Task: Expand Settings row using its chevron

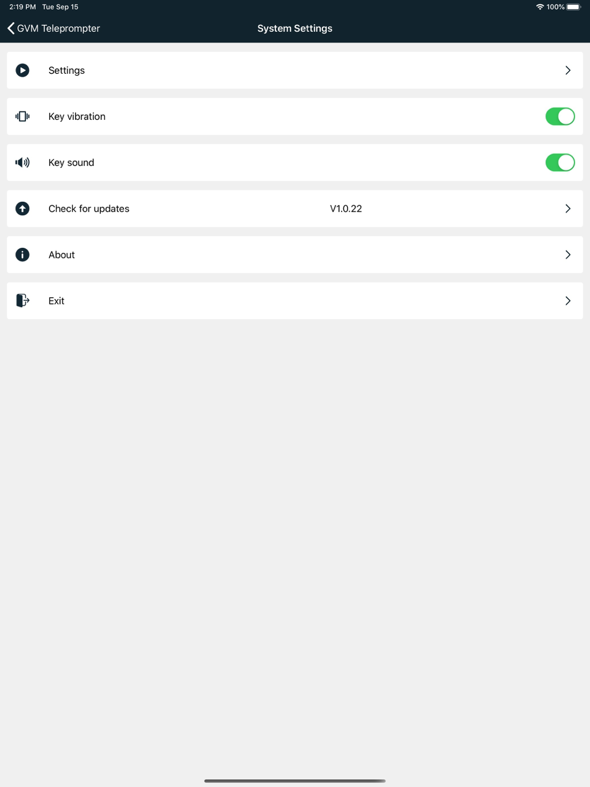Action: (x=568, y=70)
